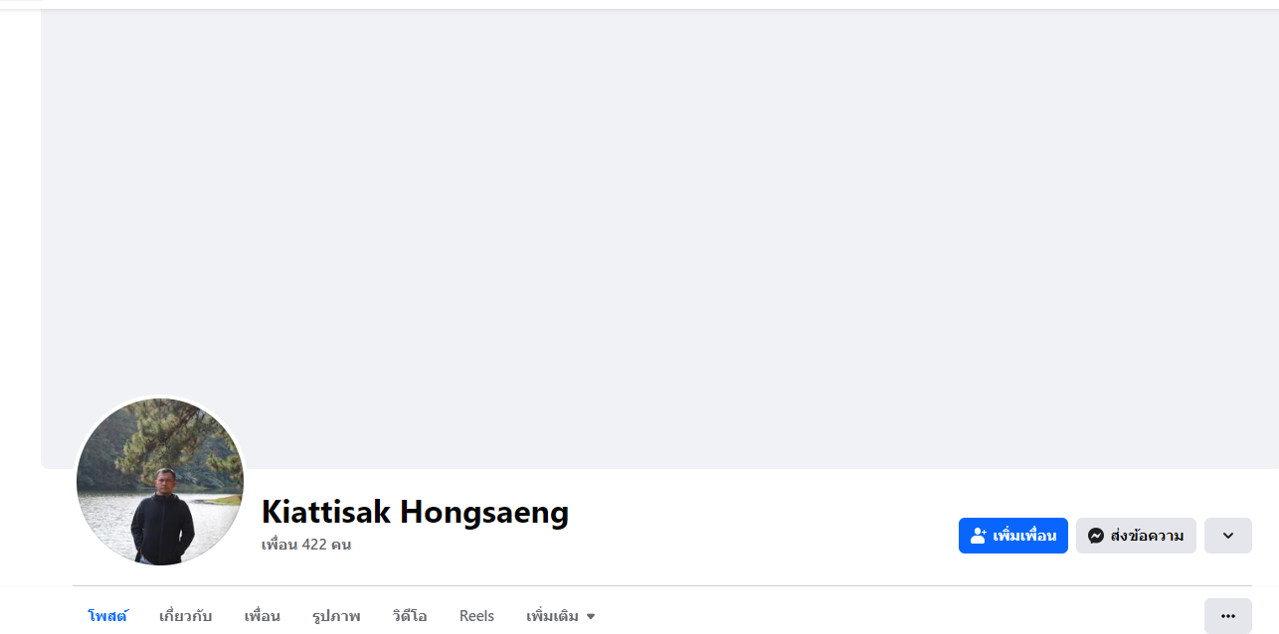Switch to the เกี่ยวกับ tab
The height and width of the screenshot is (634, 1279).
pyautogui.click(x=185, y=616)
